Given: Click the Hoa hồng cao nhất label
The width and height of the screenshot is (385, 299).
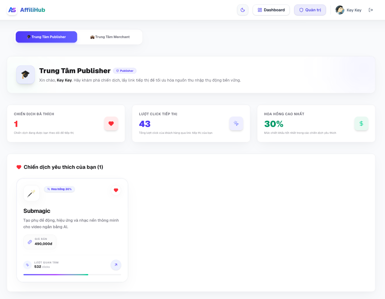Looking at the screenshot, I should point(284,114).
